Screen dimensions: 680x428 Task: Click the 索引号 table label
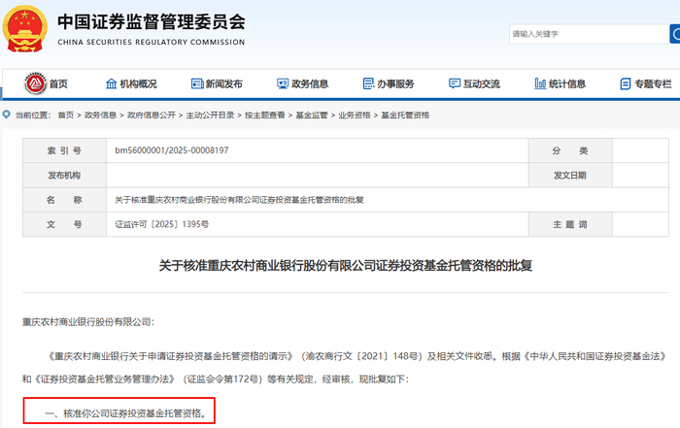click(64, 150)
